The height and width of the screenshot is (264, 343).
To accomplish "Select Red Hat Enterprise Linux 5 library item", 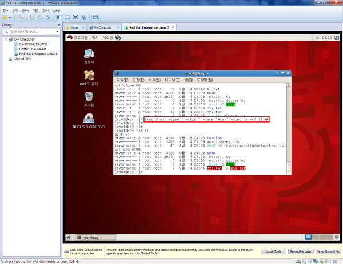I will click(38, 54).
